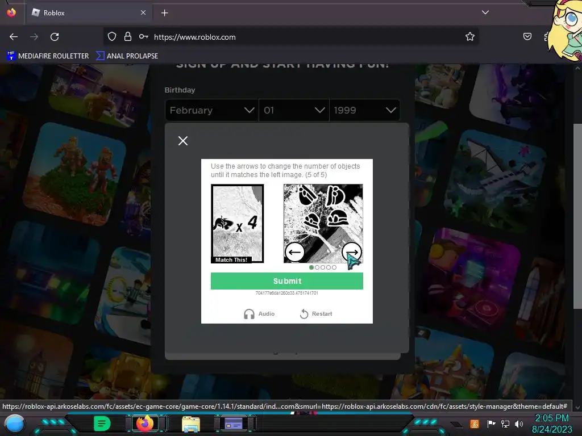Open the purple window app in taskbar
The image size is (582, 436).
click(x=233, y=424)
